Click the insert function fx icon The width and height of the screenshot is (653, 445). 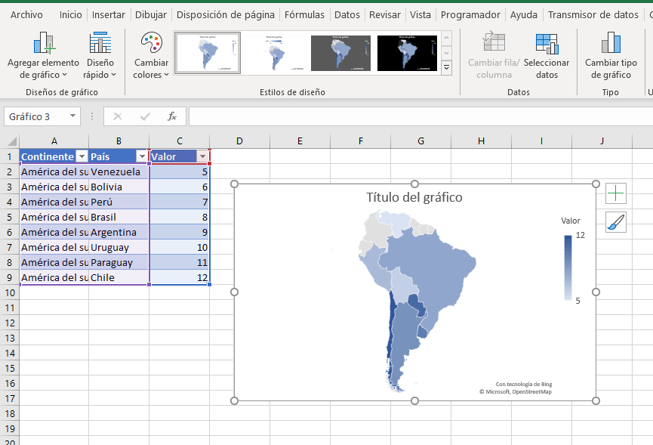point(172,116)
